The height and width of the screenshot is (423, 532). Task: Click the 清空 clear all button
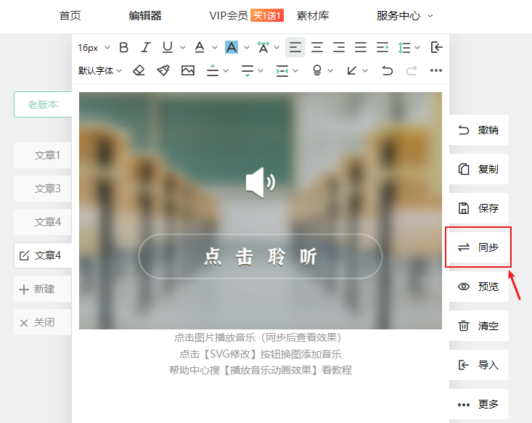[479, 326]
